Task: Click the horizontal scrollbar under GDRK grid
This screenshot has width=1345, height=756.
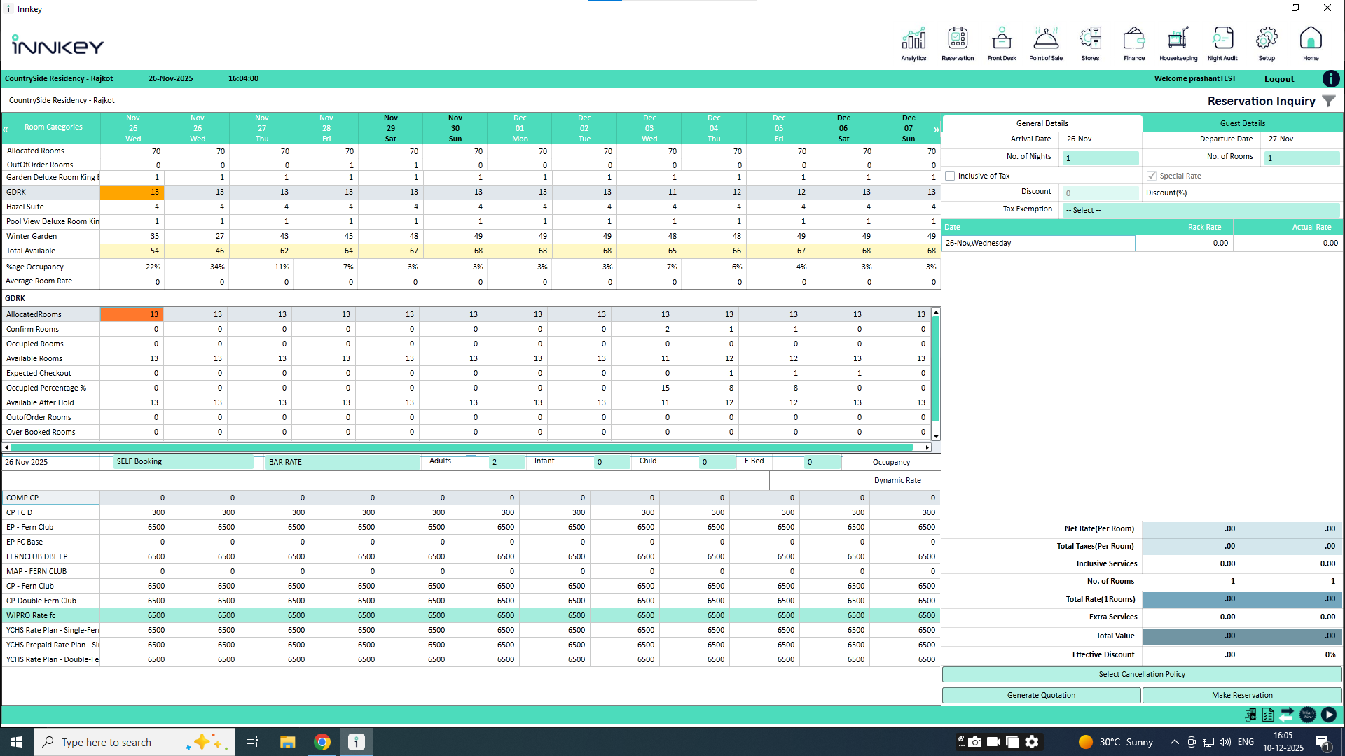Action: point(462,447)
